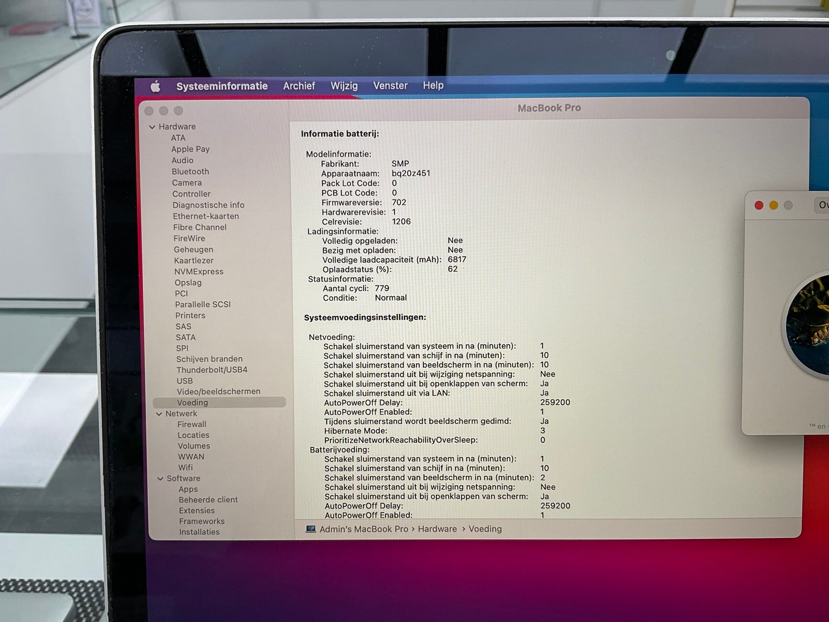Open the Wijzig menu
The image size is (829, 622).
(x=344, y=86)
